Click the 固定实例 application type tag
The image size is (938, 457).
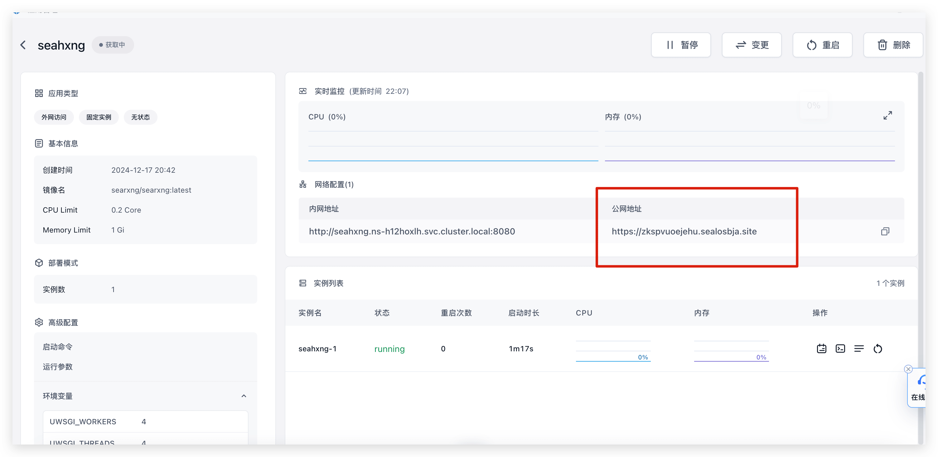click(x=99, y=117)
